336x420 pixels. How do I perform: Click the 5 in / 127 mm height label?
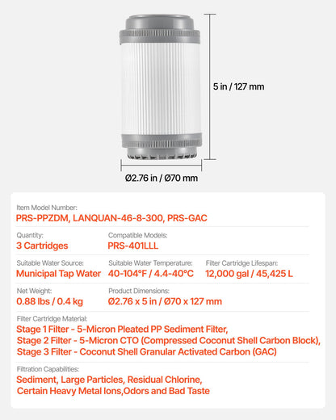238,86
